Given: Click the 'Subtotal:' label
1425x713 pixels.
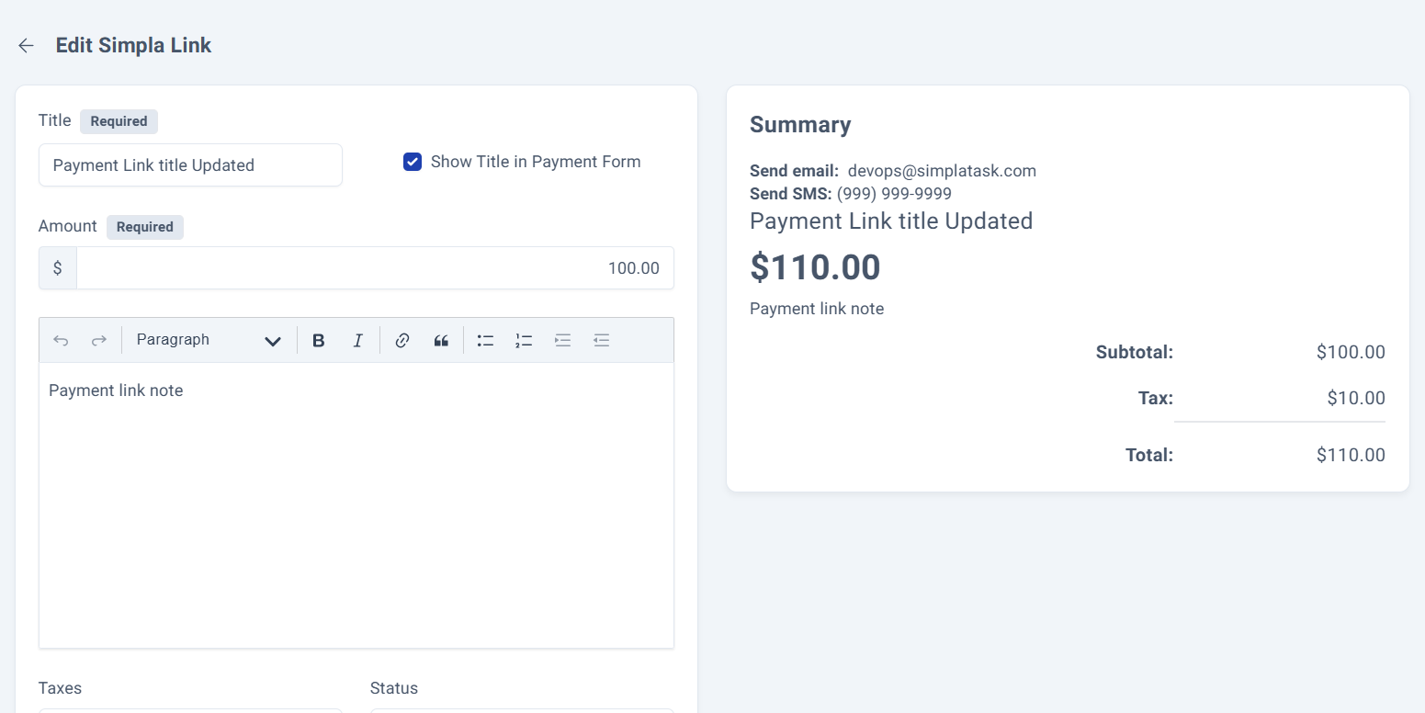Looking at the screenshot, I should point(1135,352).
